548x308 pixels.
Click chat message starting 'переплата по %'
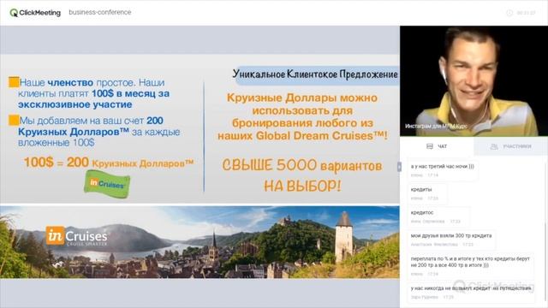click(x=470, y=266)
